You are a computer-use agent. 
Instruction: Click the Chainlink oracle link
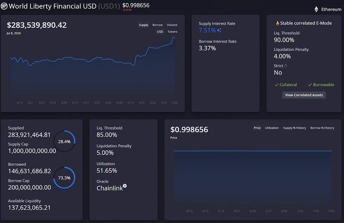click(x=110, y=188)
